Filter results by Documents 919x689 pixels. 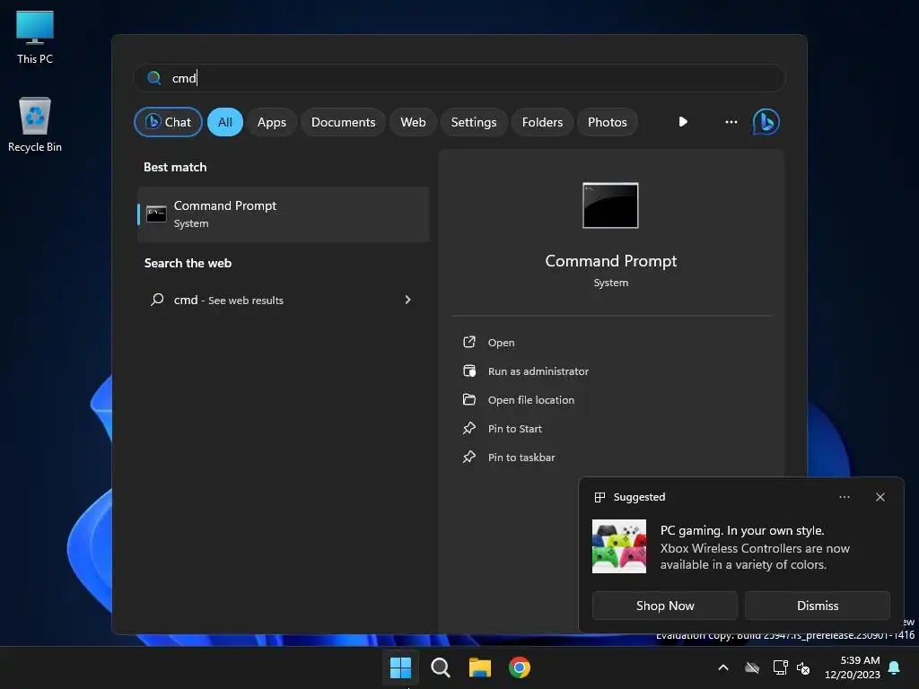(x=343, y=122)
